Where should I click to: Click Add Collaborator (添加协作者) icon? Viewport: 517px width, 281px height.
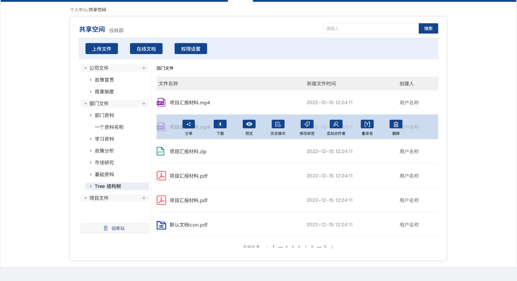coord(336,124)
